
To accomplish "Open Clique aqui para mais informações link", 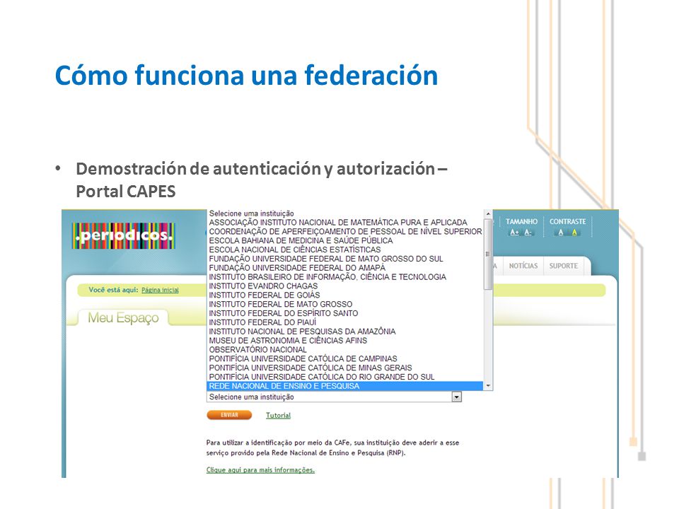I will pyautogui.click(x=260, y=470).
